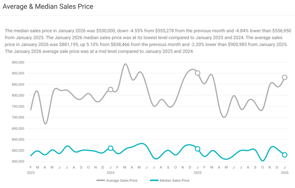This screenshot has height=188, width=295.
Task: Select January 2025 marker on gray average line
Action: tap(198, 73)
